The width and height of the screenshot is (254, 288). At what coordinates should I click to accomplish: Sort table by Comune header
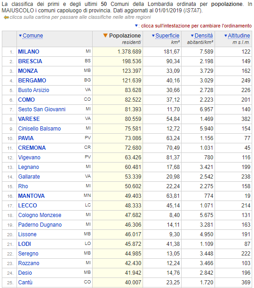coord(33,36)
